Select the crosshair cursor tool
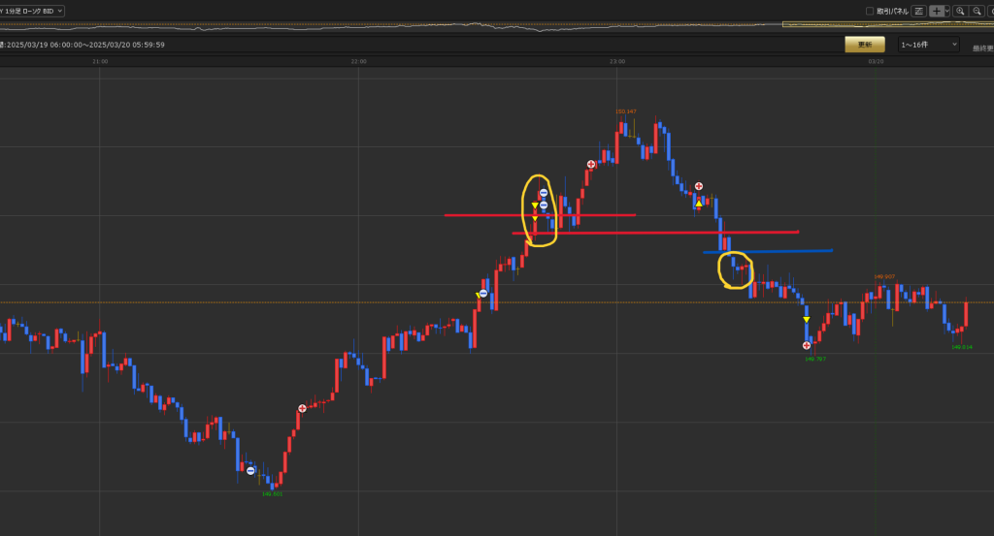 point(936,11)
